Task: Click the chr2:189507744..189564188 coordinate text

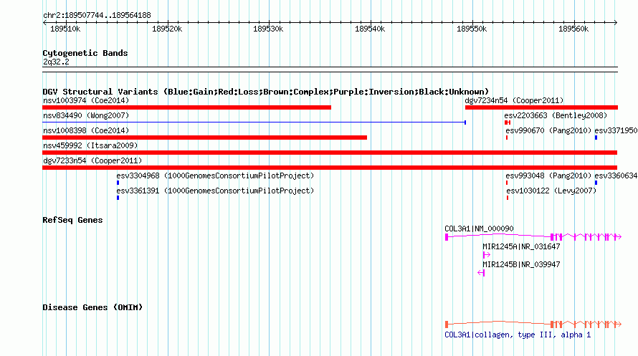Action: [97, 15]
